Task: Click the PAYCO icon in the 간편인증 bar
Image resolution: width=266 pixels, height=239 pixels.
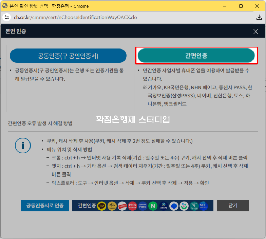Action: tap(122, 206)
